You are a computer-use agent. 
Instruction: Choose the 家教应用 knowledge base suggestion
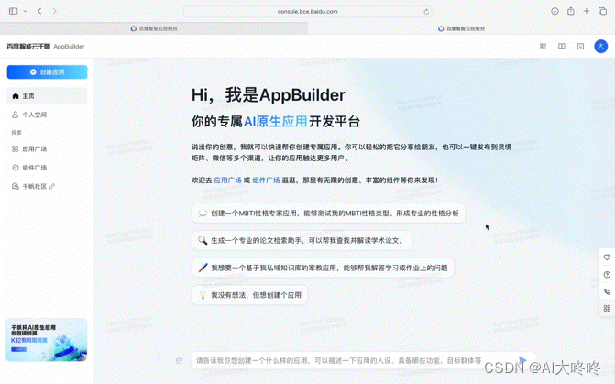pos(323,268)
